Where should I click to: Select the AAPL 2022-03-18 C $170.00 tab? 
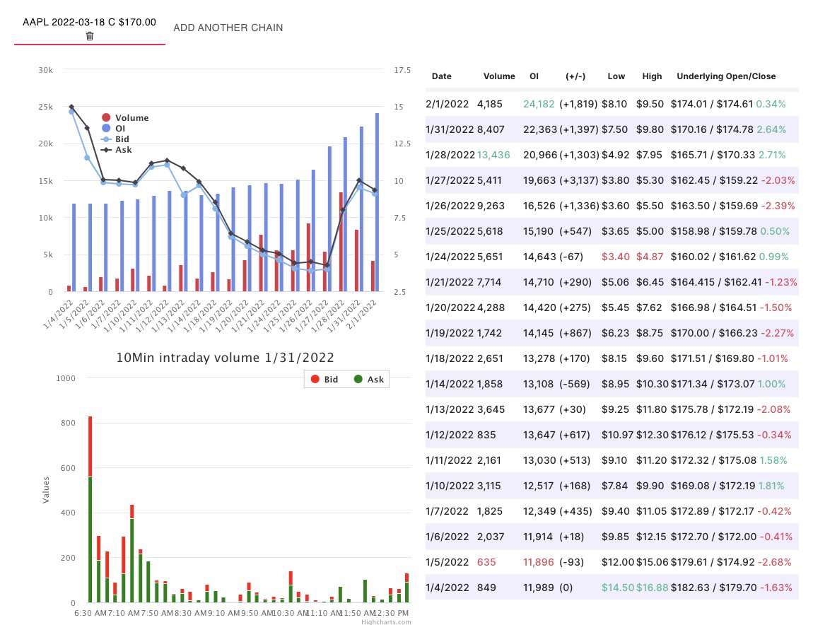point(90,22)
